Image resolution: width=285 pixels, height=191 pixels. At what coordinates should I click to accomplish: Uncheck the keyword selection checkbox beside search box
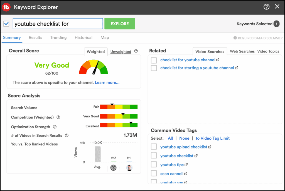point(6,24)
